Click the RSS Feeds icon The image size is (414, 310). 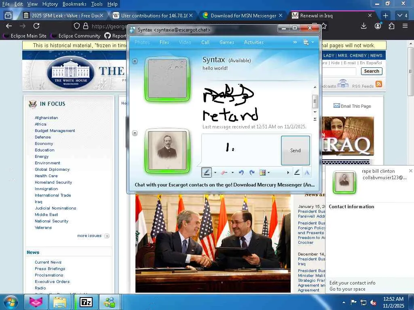coord(379,84)
